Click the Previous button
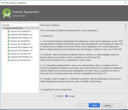 [81, 105]
